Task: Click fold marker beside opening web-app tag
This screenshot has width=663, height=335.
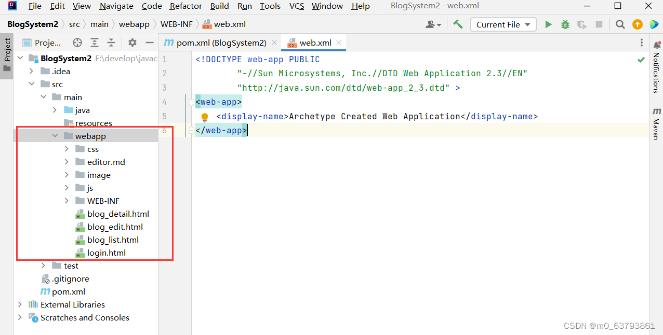Action: [191, 103]
